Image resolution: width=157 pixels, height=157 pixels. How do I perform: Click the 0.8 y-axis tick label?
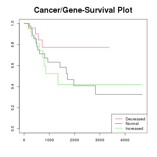tap(12, 44)
